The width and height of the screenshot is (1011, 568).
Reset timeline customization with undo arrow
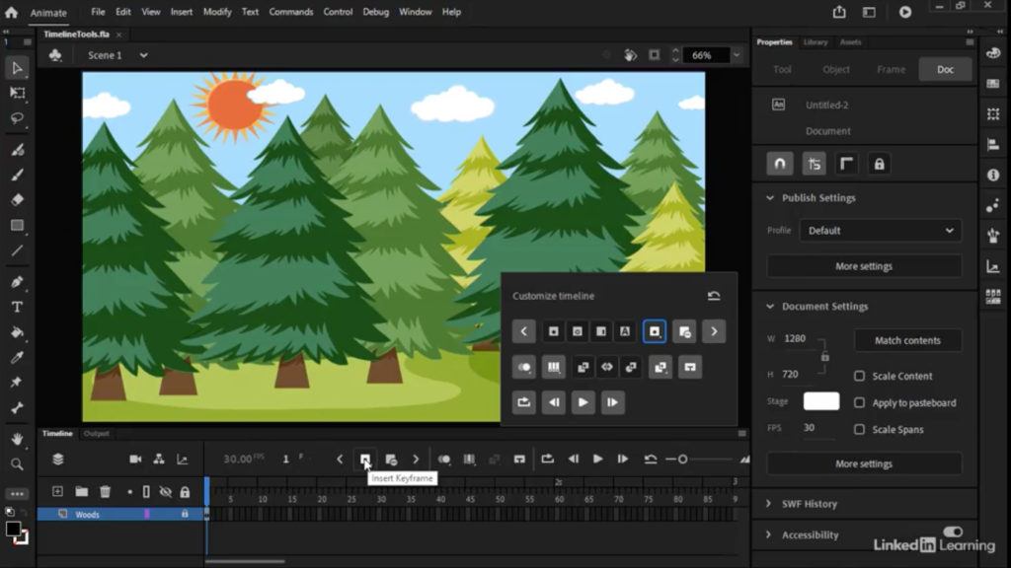point(714,296)
